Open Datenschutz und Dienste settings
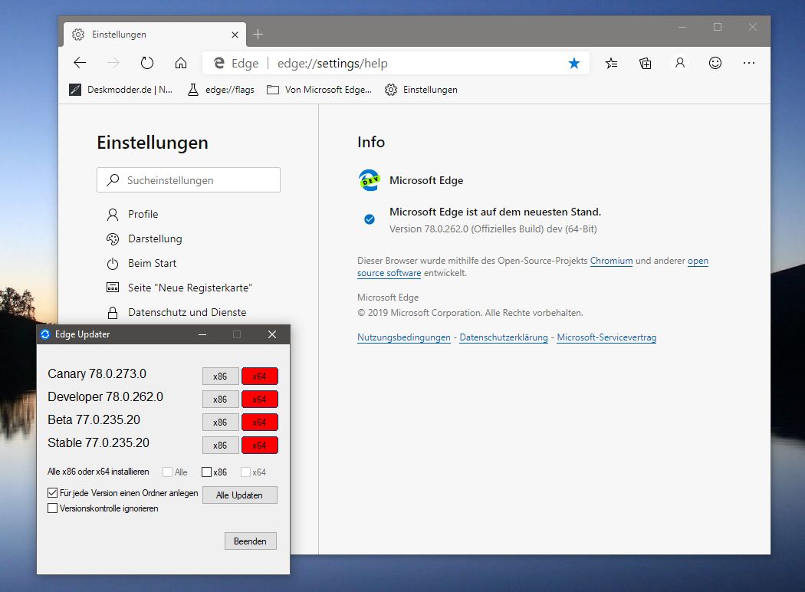Viewport: 805px width, 592px height. [176, 312]
